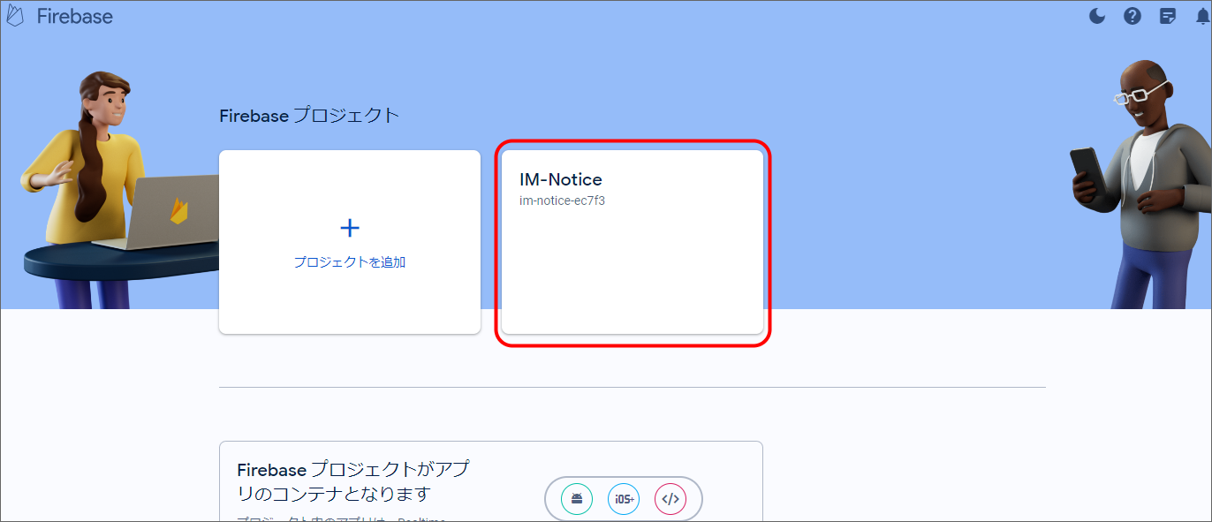Click the プロジェクトを追加 link text
Image resolution: width=1212 pixels, height=522 pixels.
pyautogui.click(x=350, y=262)
